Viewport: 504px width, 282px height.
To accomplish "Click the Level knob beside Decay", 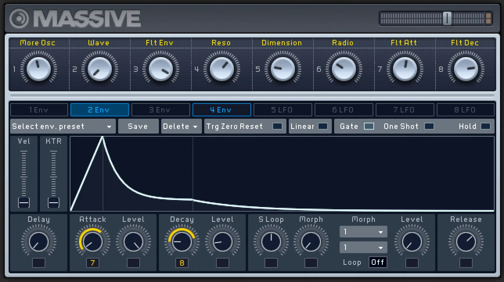I will point(223,242).
